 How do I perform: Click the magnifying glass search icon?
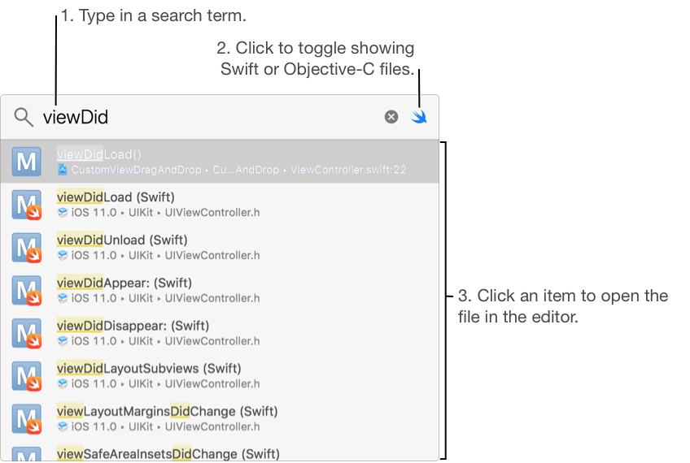pyautogui.click(x=24, y=117)
